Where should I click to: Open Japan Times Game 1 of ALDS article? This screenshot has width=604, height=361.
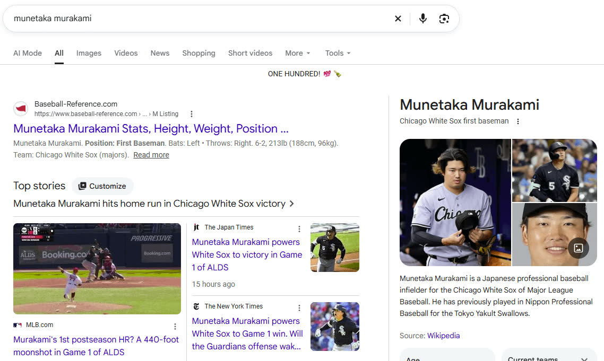click(x=247, y=255)
